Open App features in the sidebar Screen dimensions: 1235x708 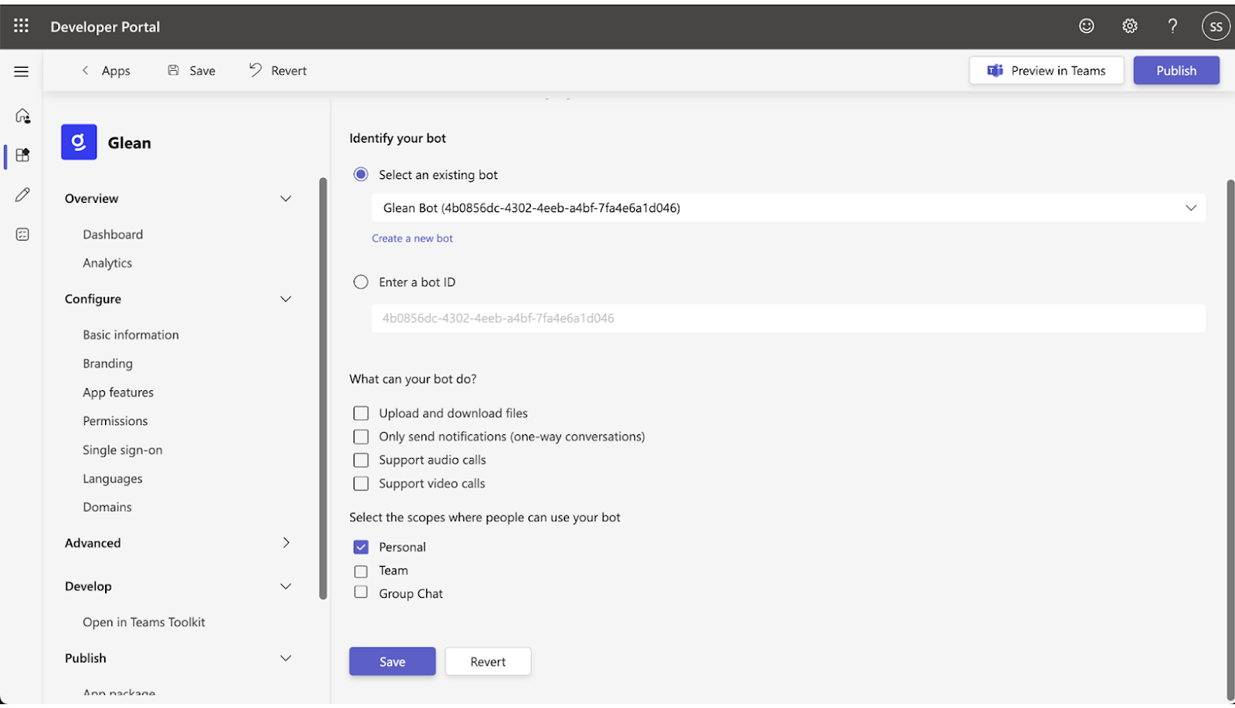(118, 393)
